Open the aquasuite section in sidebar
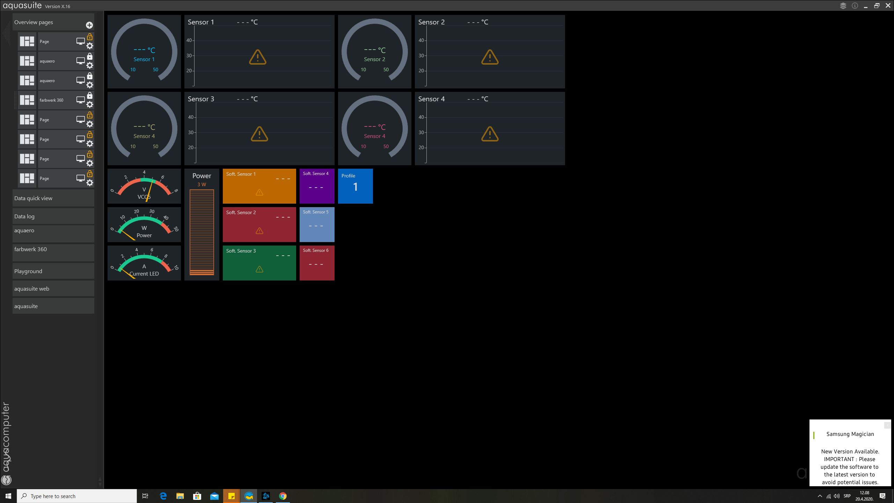 (x=53, y=306)
